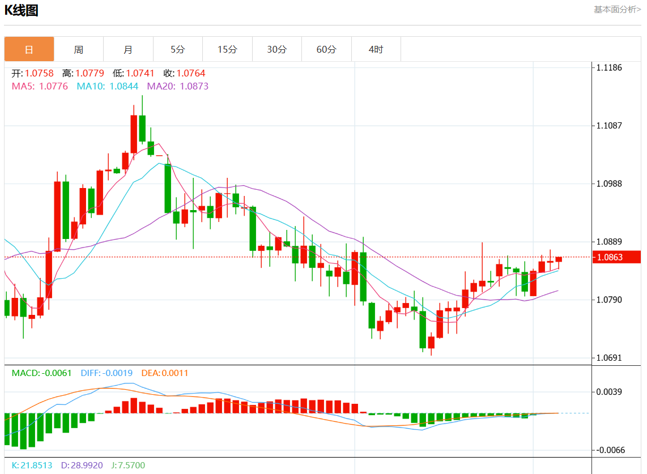Switch to the 5分 interval tab
This screenshot has height=474, width=647.
178,49
